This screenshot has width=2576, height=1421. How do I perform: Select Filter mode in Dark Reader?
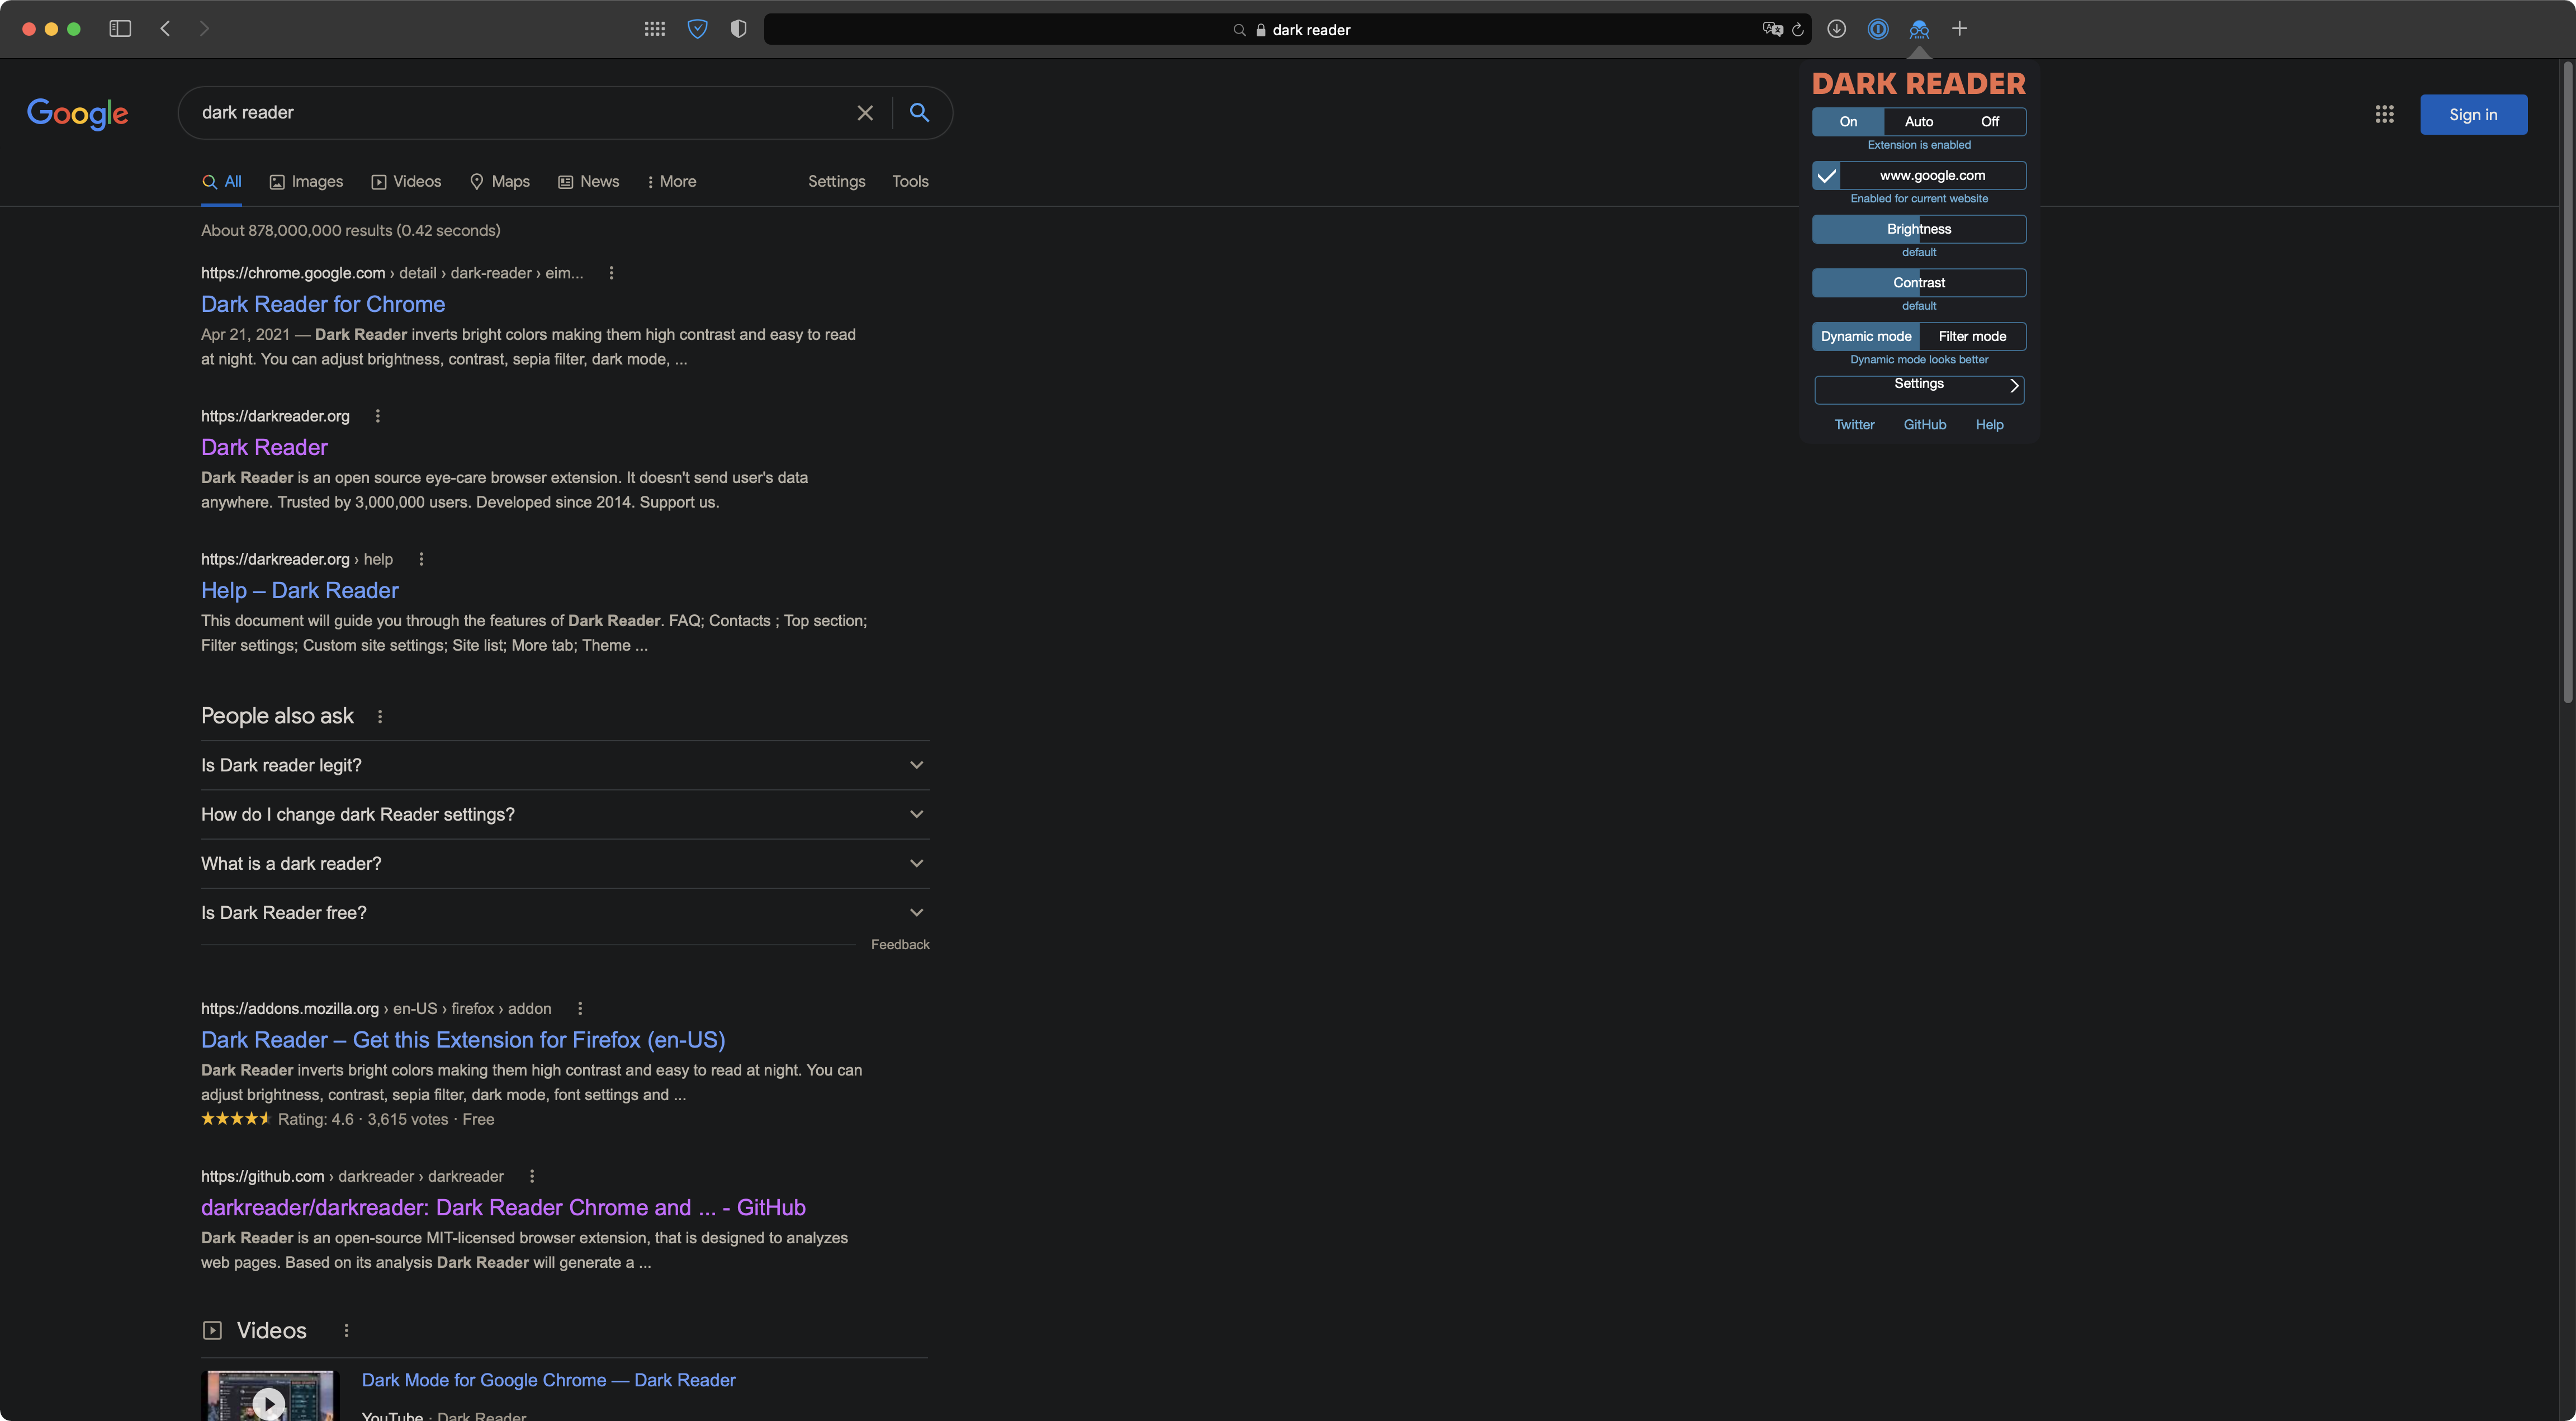click(x=1973, y=336)
